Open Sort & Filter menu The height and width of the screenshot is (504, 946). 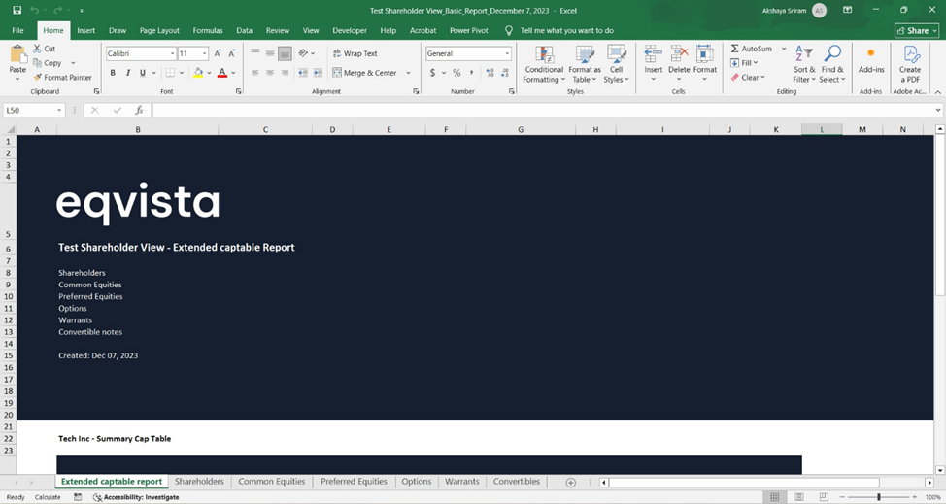point(804,64)
